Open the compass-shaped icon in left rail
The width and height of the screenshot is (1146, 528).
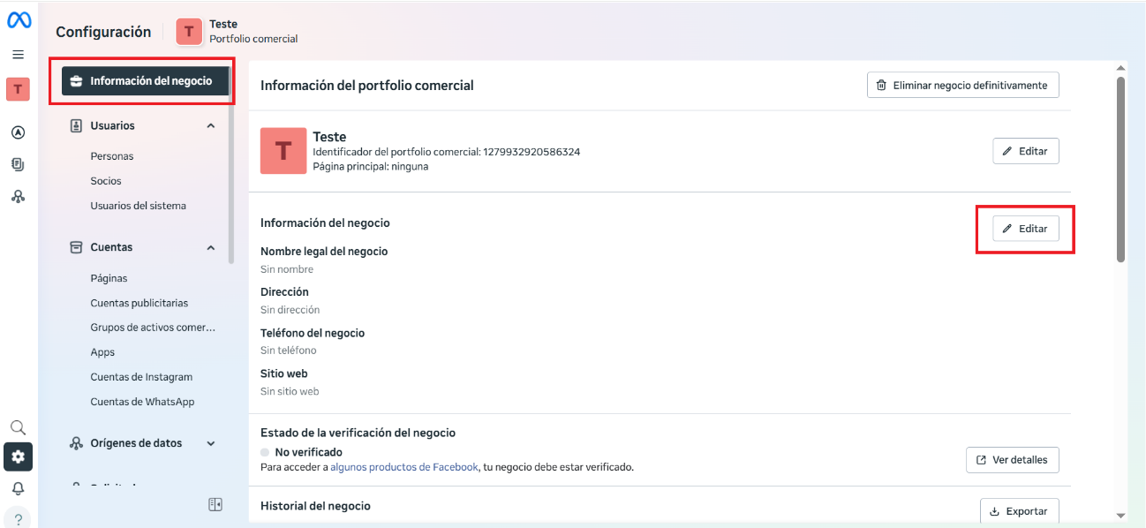18,132
